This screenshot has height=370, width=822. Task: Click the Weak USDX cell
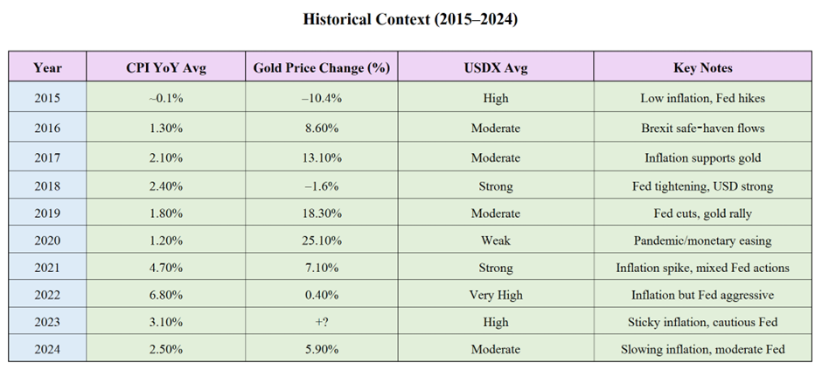[x=496, y=240]
